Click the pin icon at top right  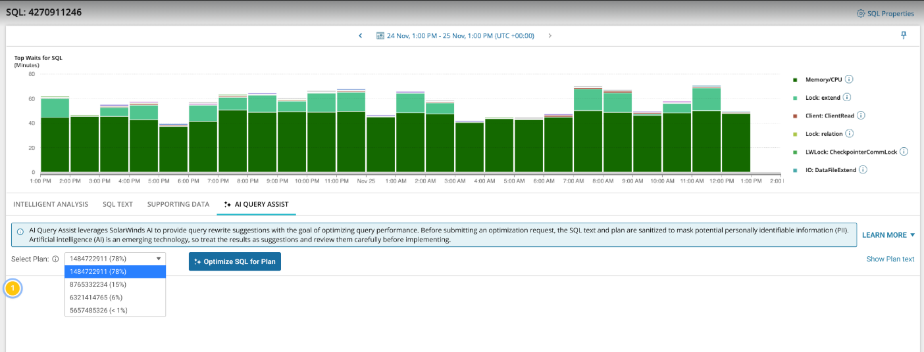[x=904, y=35]
